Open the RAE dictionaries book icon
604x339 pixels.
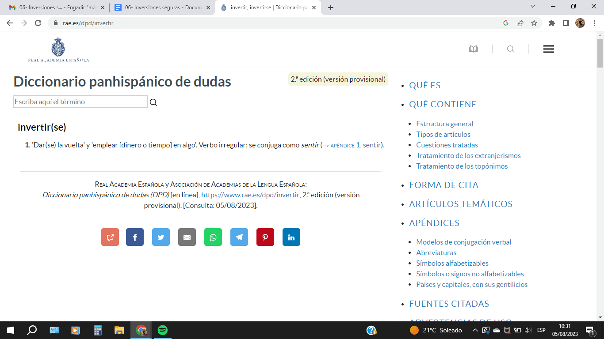click(x=474, y=49)
